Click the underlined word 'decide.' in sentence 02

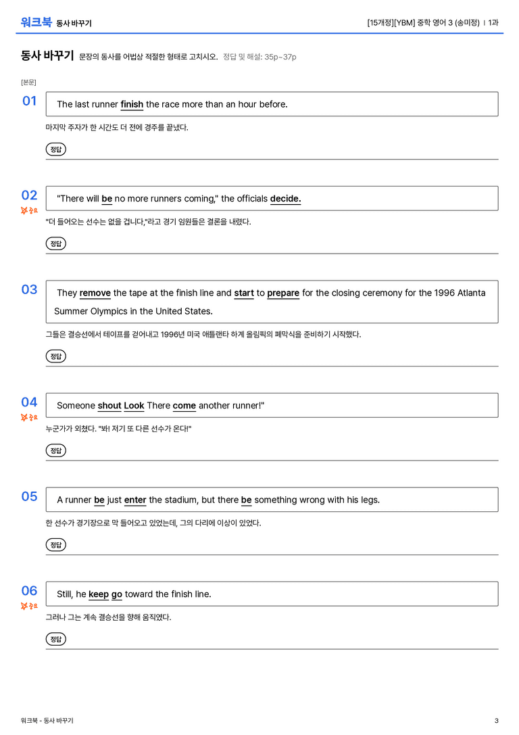[285, 199]
